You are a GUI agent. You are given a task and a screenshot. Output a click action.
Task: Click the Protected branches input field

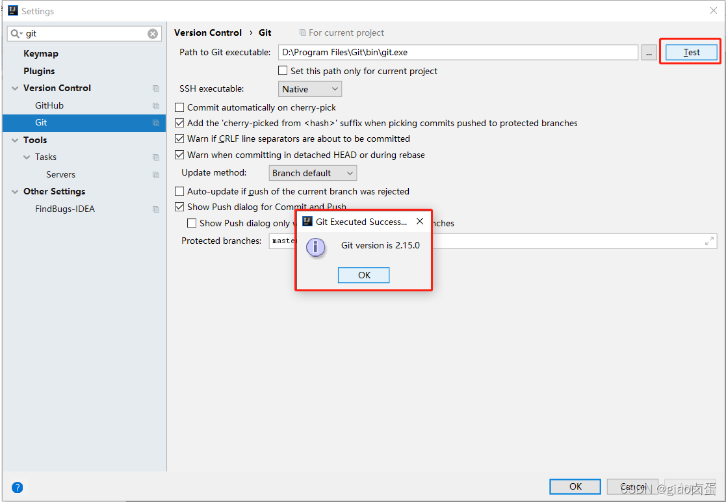tap(493, 241)
